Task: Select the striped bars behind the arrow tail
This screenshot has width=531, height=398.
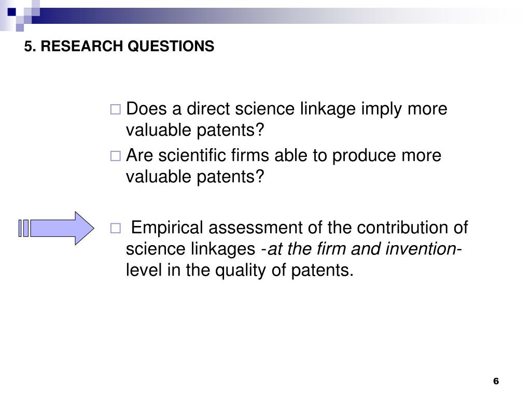Action: click(x=24, y=228)
